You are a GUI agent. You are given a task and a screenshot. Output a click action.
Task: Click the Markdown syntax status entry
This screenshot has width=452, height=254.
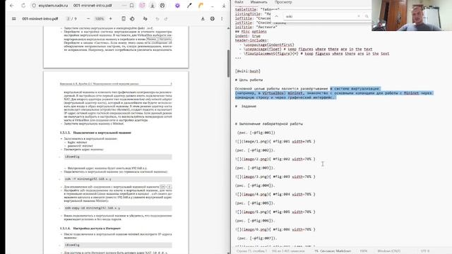coord(333,251)
